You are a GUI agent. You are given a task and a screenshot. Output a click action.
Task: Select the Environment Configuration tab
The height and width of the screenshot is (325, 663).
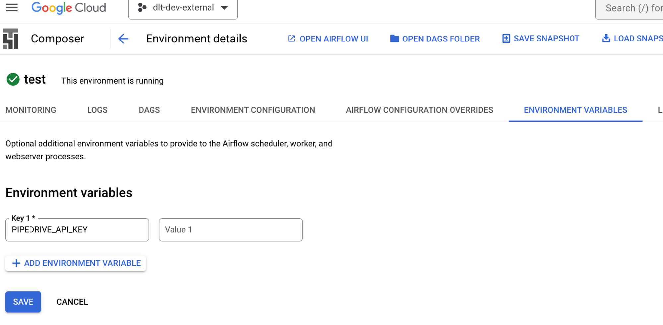(x=252, y=110)
